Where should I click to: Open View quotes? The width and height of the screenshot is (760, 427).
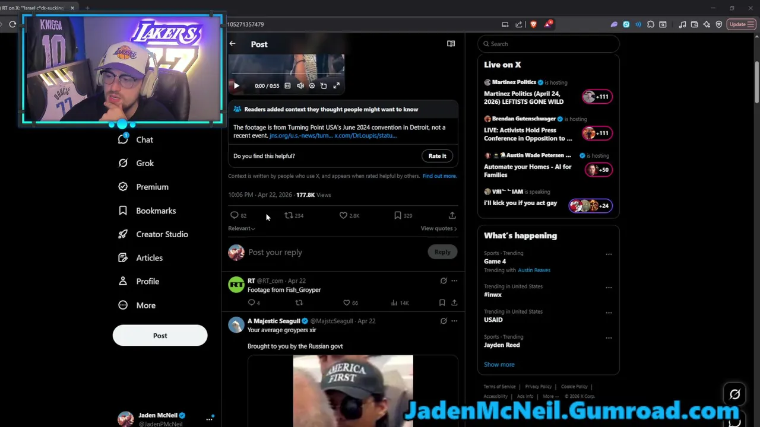pyautogui.click(x=439, y=228)
